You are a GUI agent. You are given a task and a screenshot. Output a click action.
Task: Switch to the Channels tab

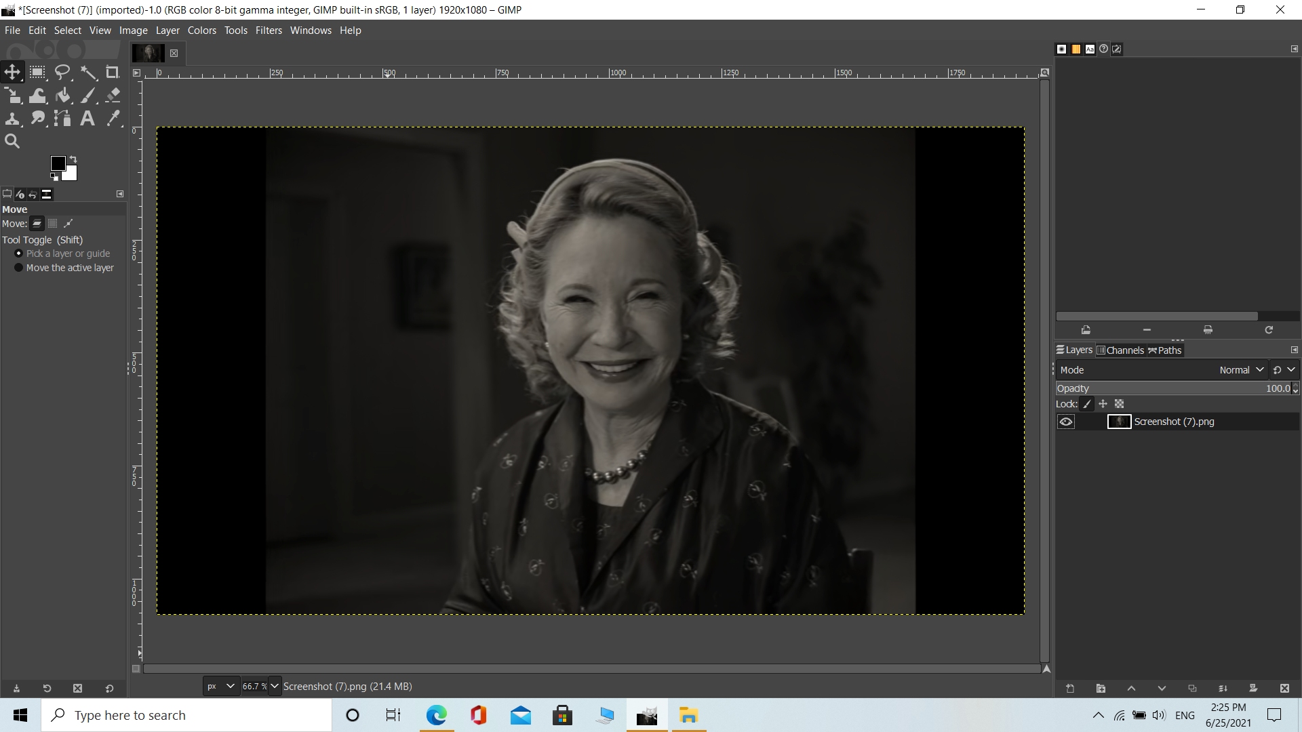(x=1120, y=350)
